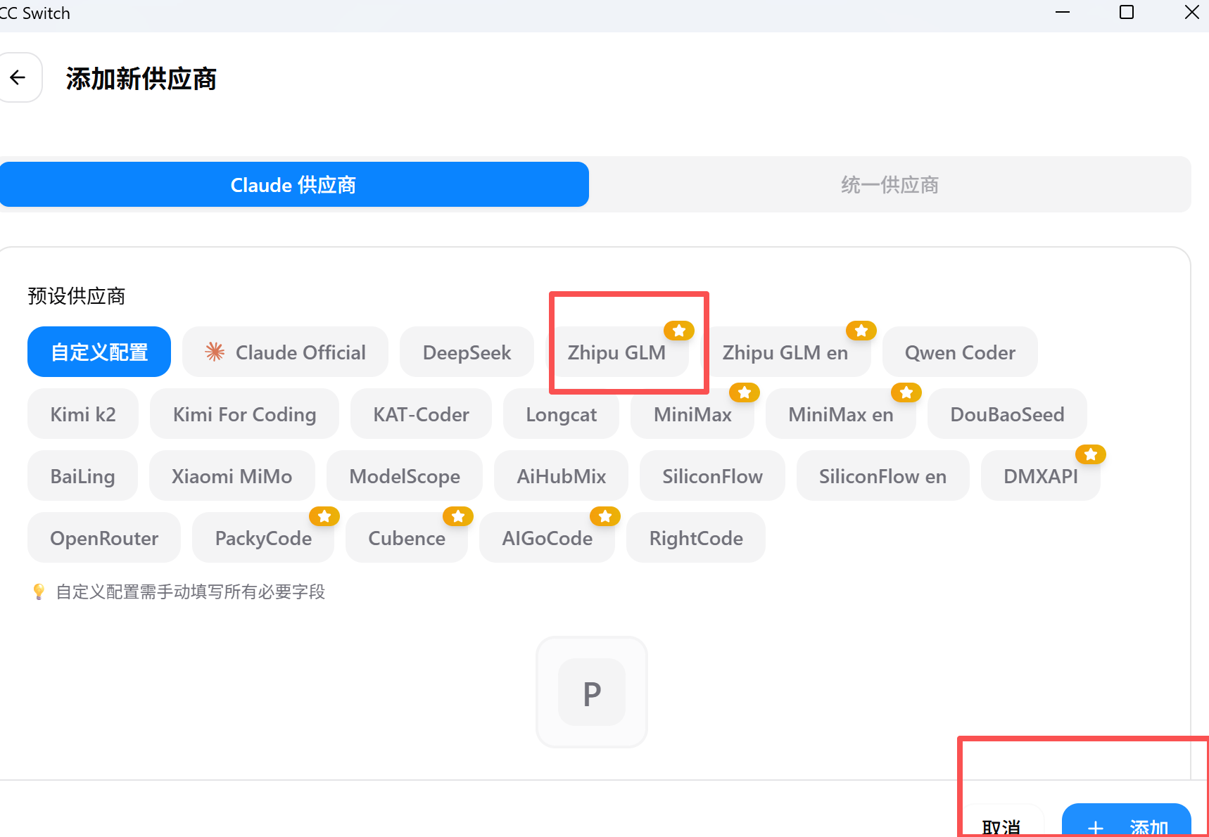Click star badge on MiniMax
Image resolution: width=1209 pixels, height=837 pixels.
745,392
